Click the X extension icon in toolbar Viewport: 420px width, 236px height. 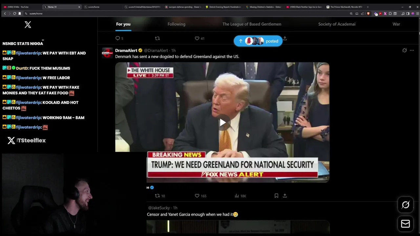[x=385, y=13]
